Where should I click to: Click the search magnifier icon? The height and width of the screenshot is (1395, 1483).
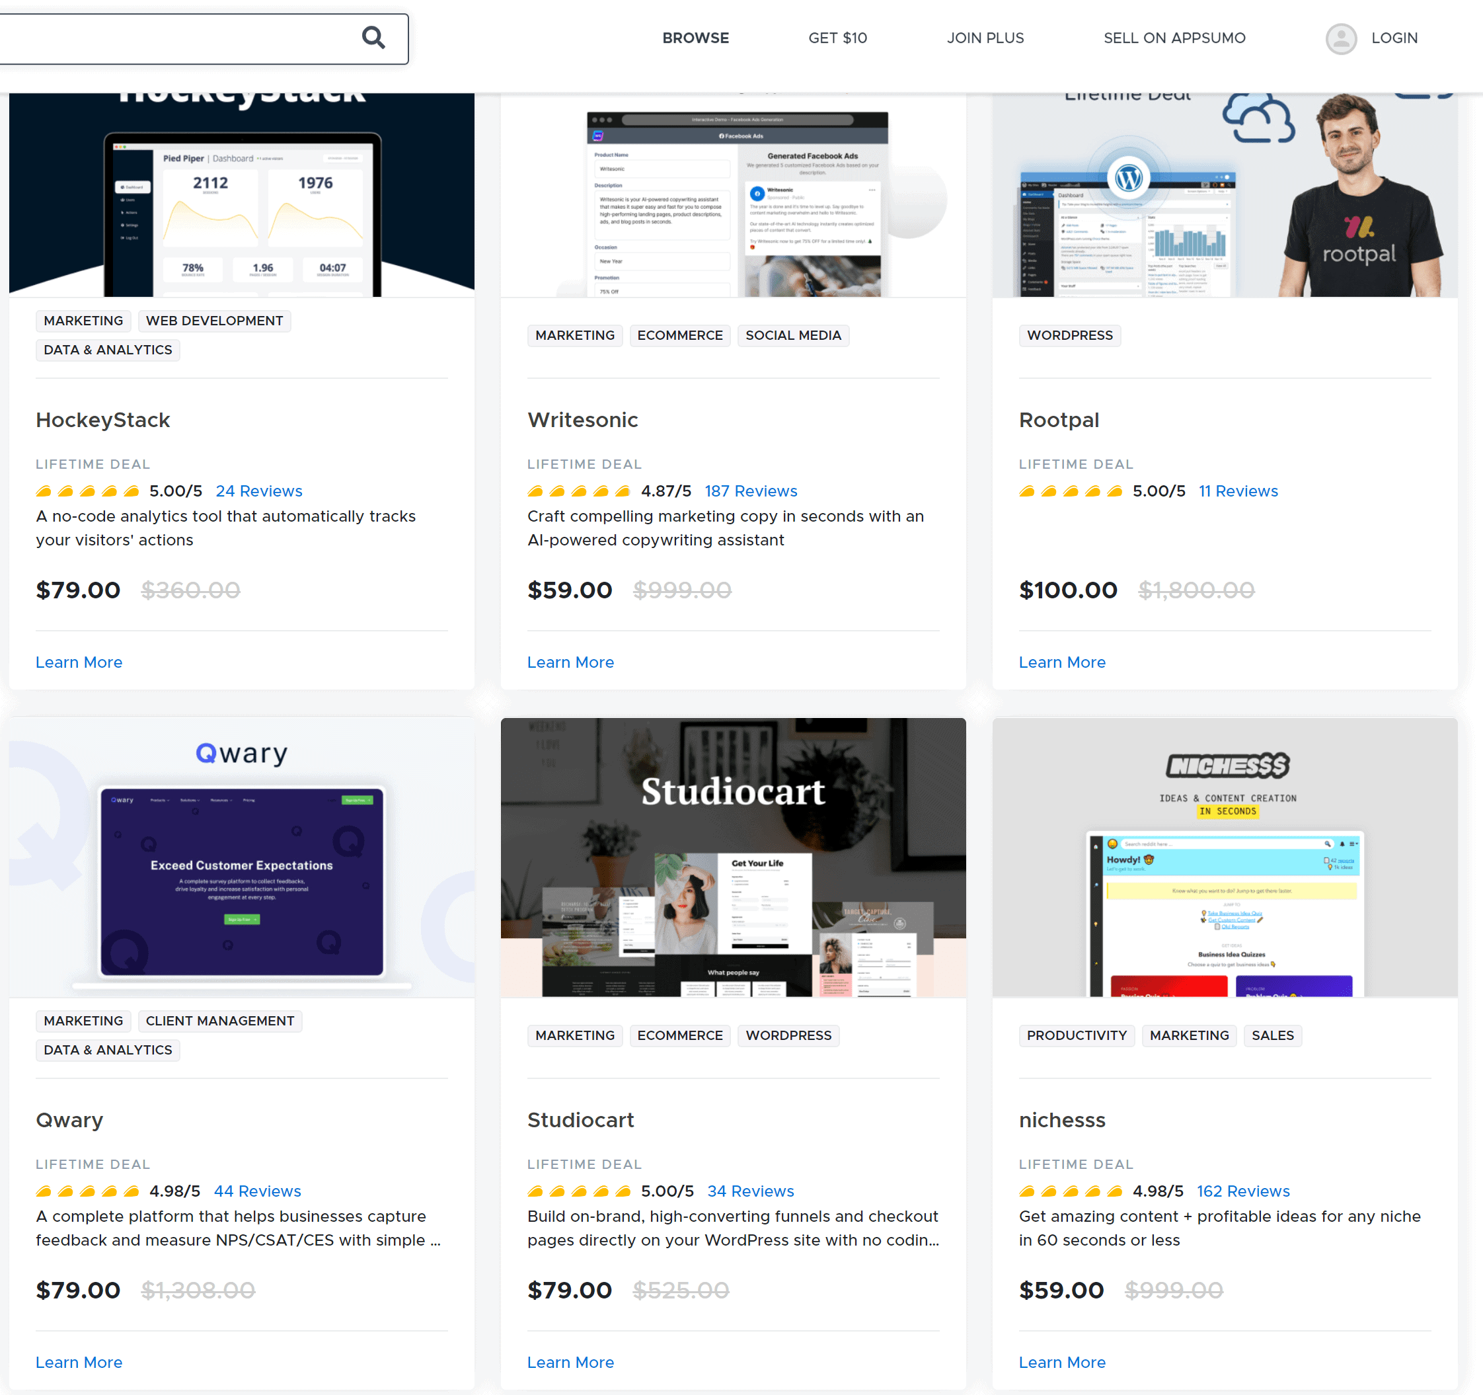(x=373, y=37)
